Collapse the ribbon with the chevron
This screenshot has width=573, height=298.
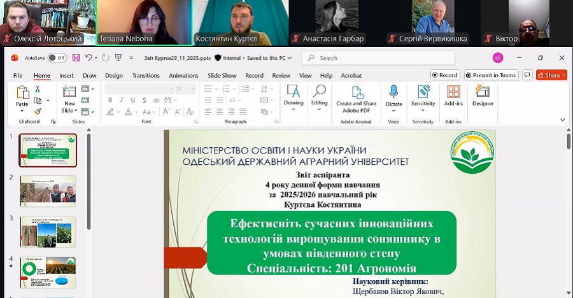point(562,120)
